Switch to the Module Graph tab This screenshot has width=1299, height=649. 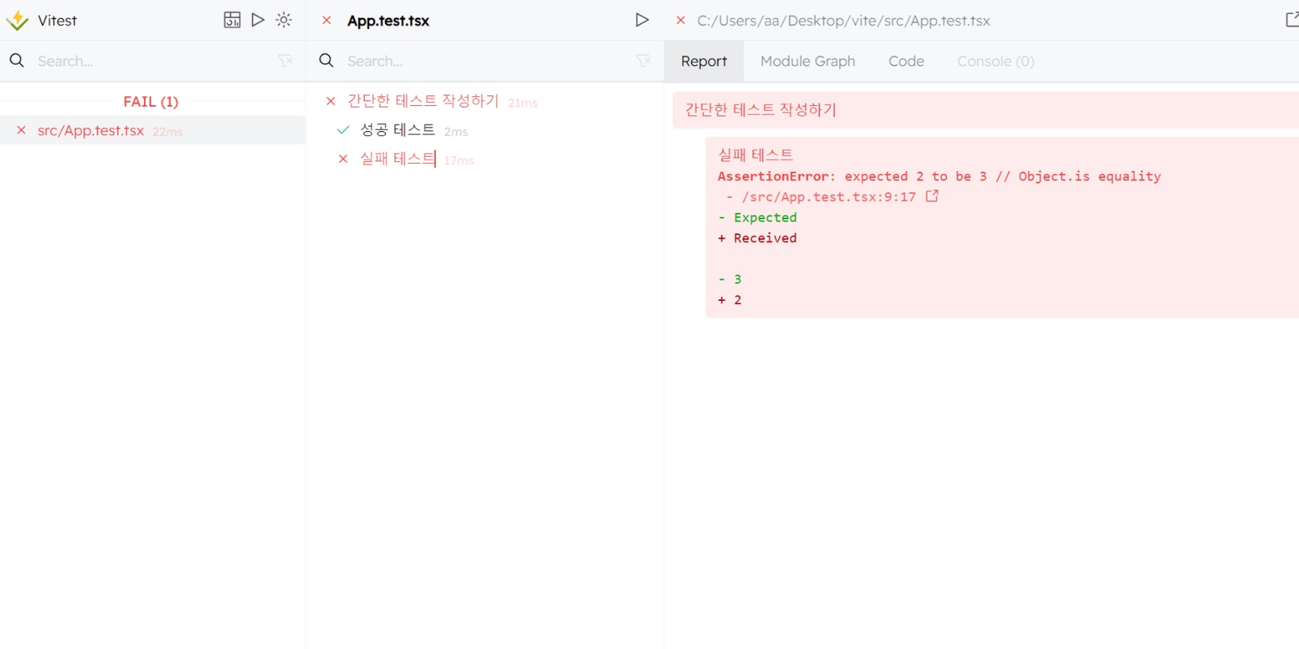807,62
